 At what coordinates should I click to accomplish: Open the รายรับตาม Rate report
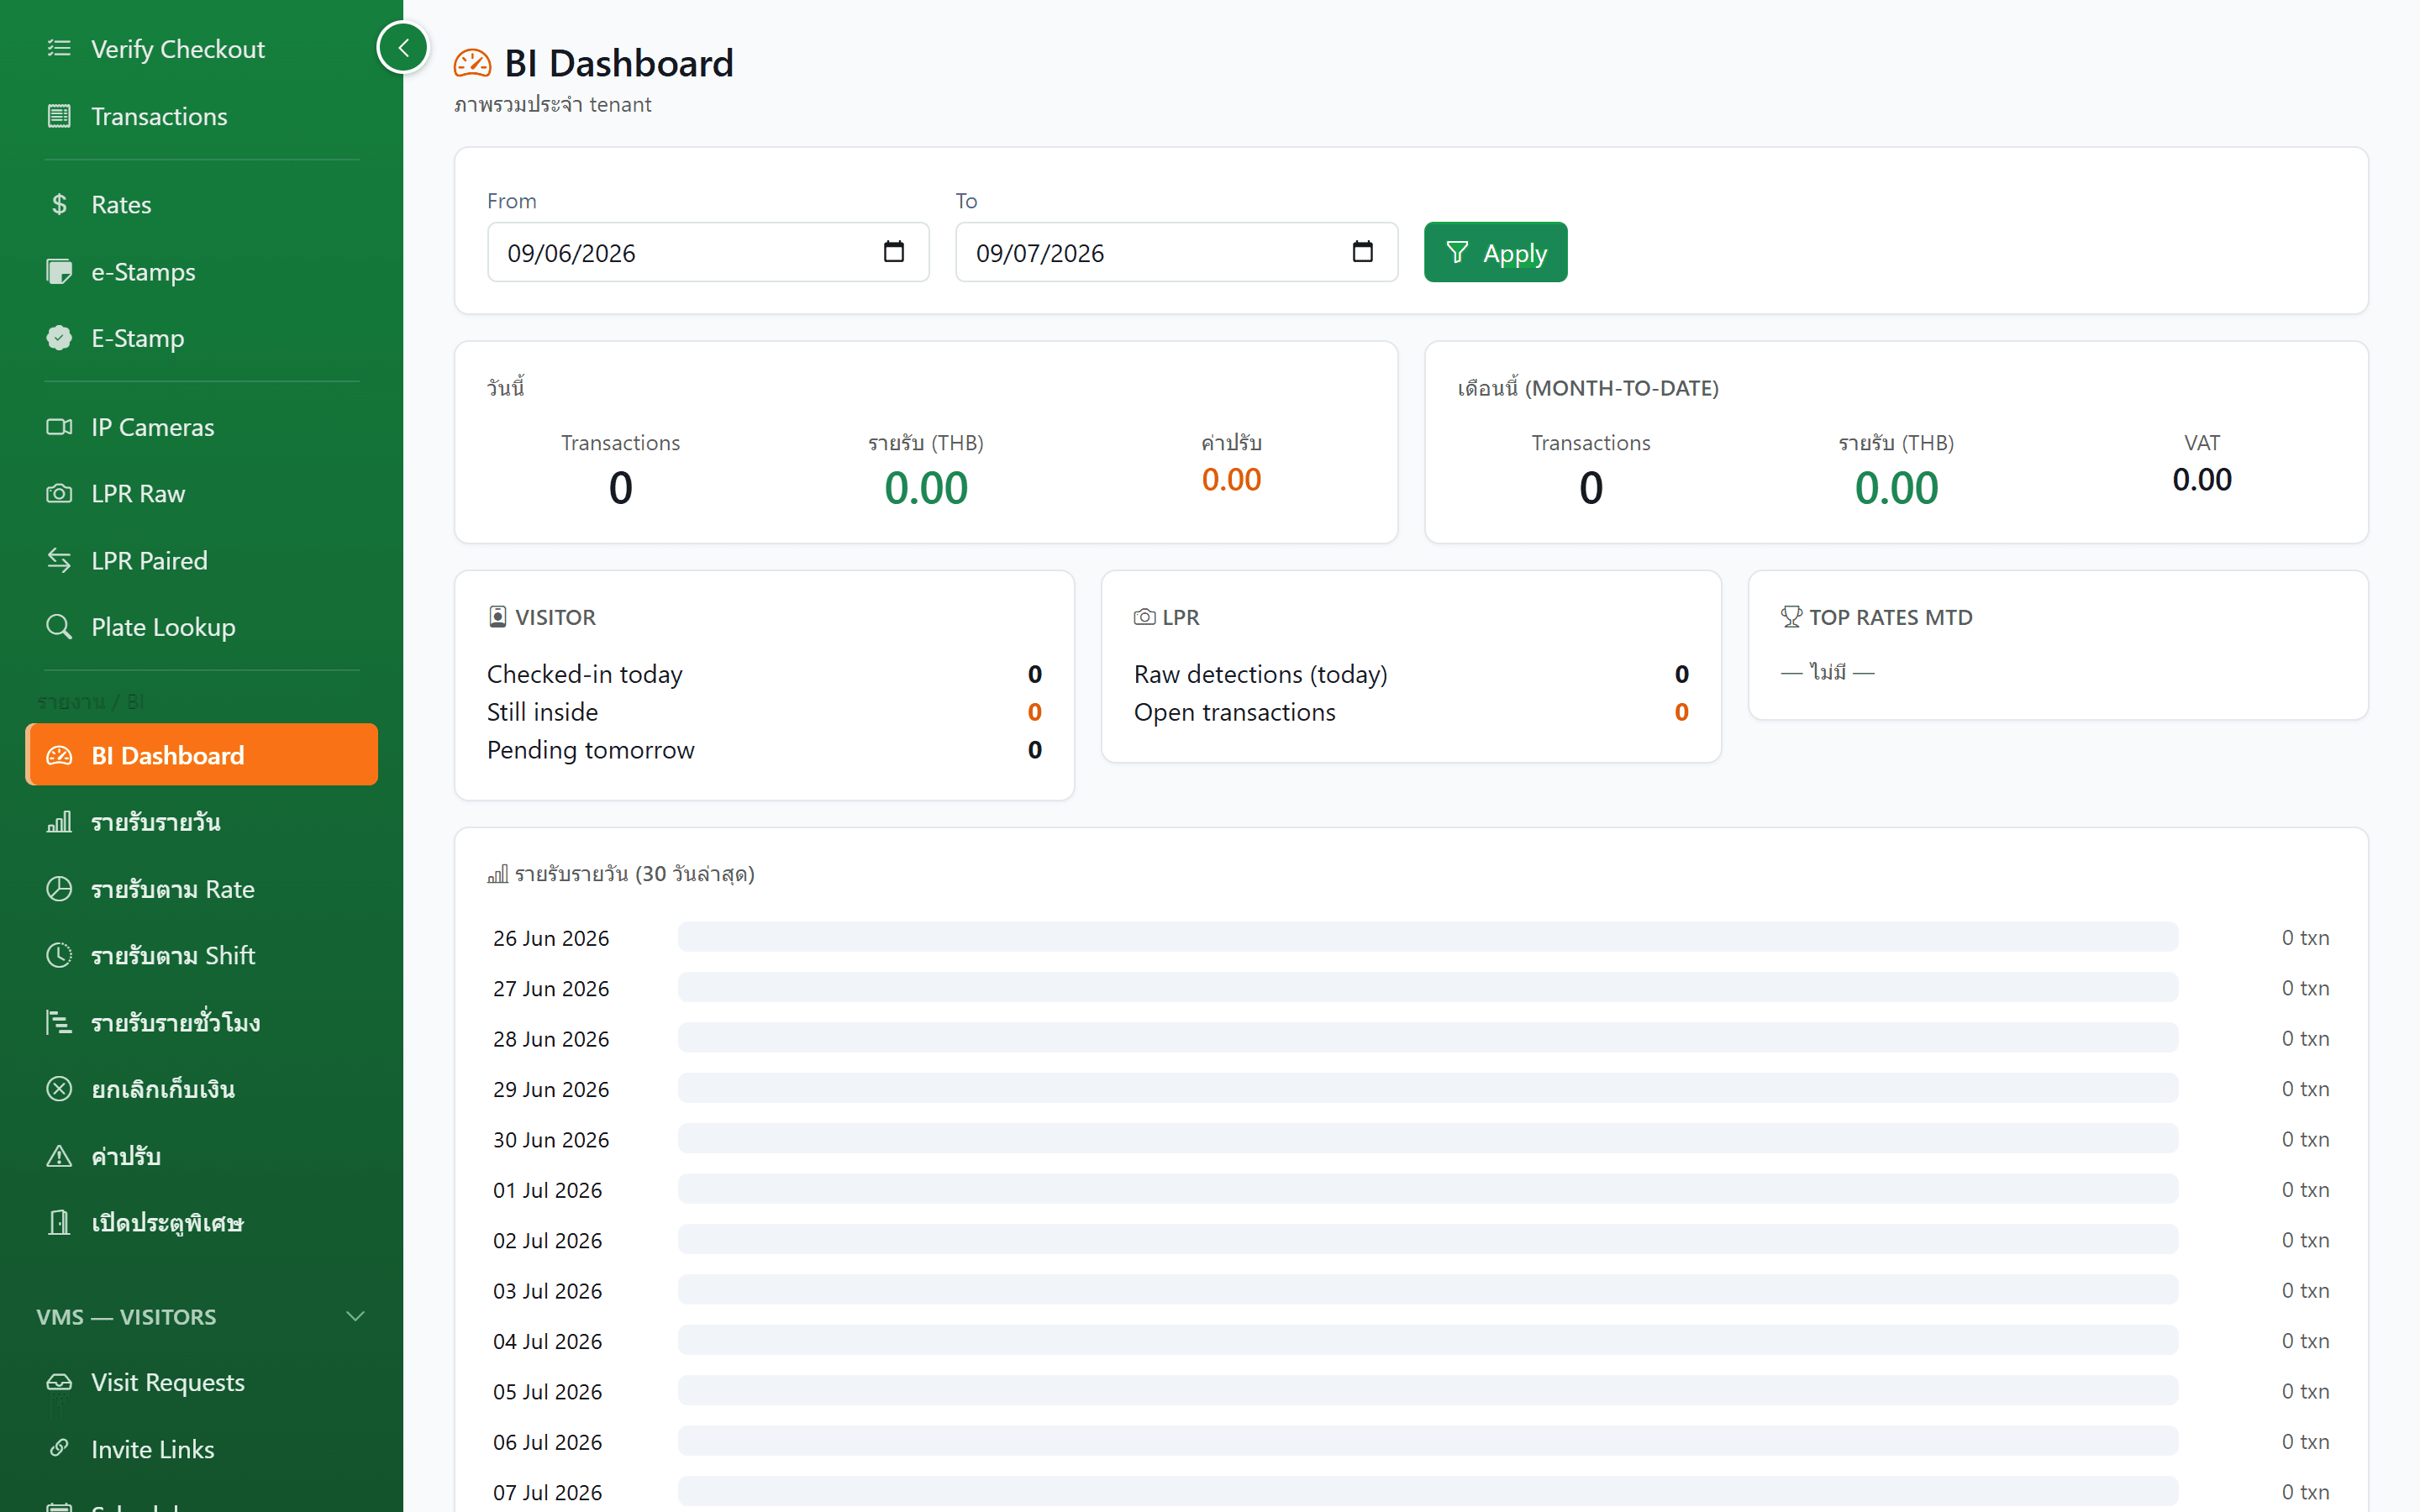point(202,889)
